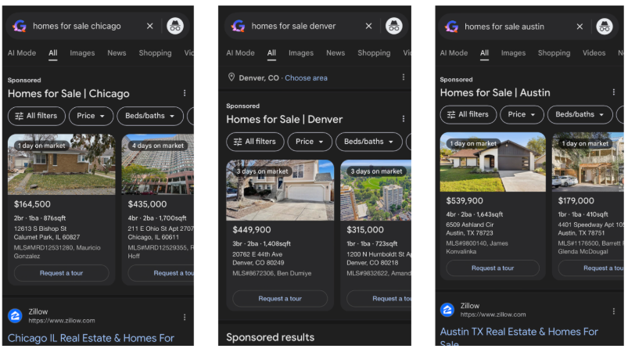Clear the 'homes for sale chicago' search
This screenshot has height=356, width=628.
click(x=150, y=26)
